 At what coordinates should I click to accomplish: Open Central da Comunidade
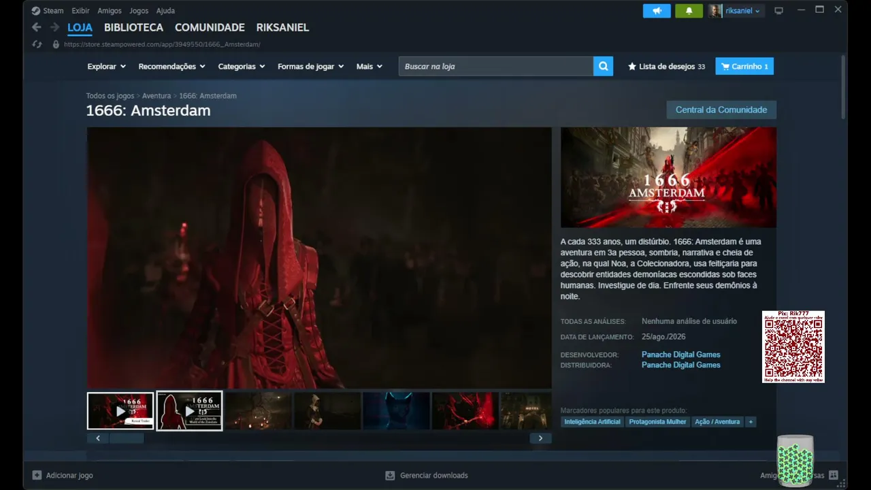coord(721,110)
